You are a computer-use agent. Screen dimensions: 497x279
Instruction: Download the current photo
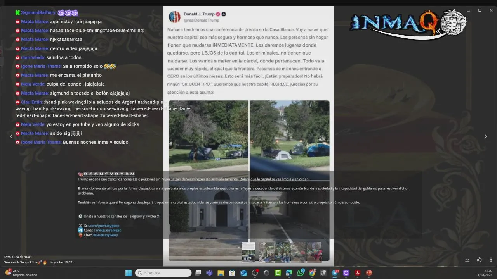(467, 260)
